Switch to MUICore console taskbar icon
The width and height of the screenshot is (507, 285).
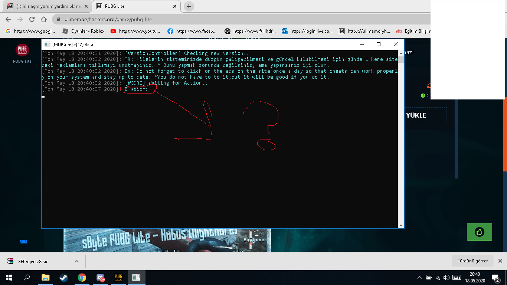coord(137,278)
